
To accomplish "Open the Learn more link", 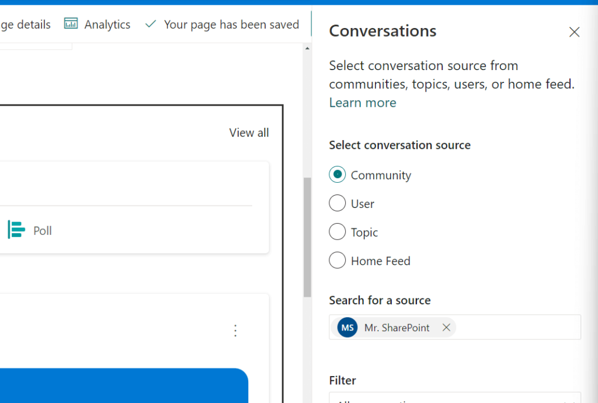I will 363,103.
